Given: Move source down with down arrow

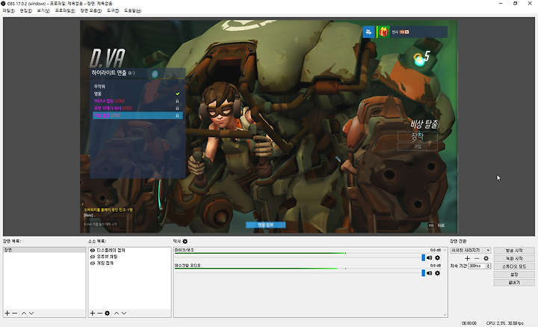Looking at the screenshot, I should [x=124, y=314].
